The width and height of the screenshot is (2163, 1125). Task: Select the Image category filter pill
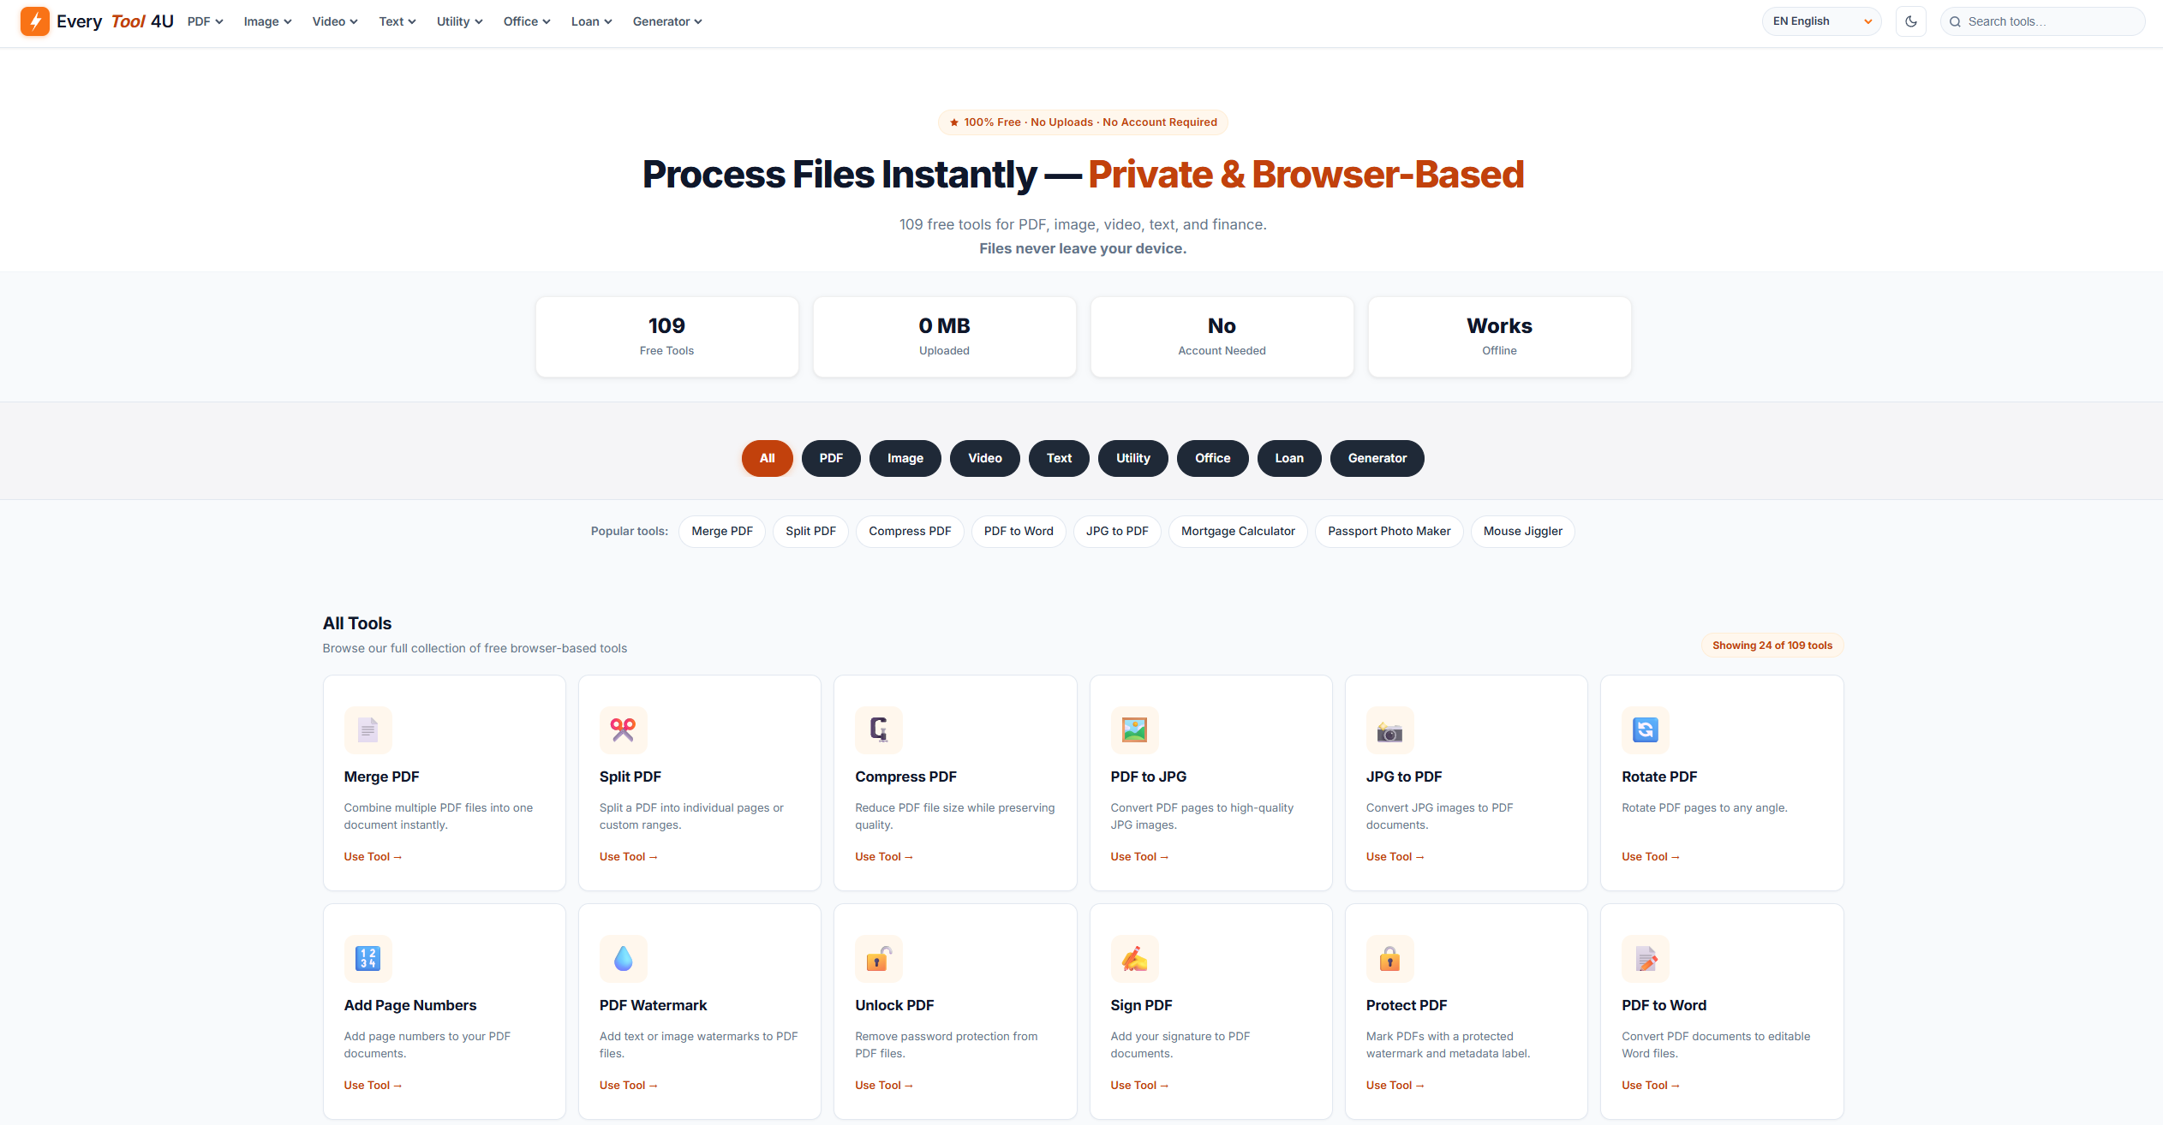click(905, 459)
